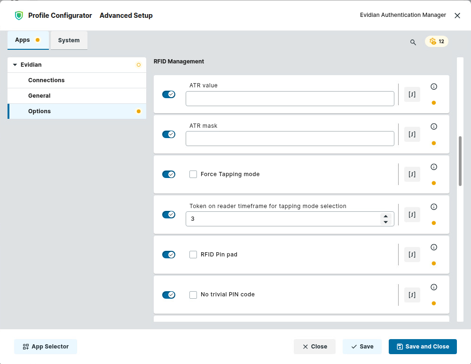Click the Save button
Screen dimensions: 471x364
pos(362,347)
